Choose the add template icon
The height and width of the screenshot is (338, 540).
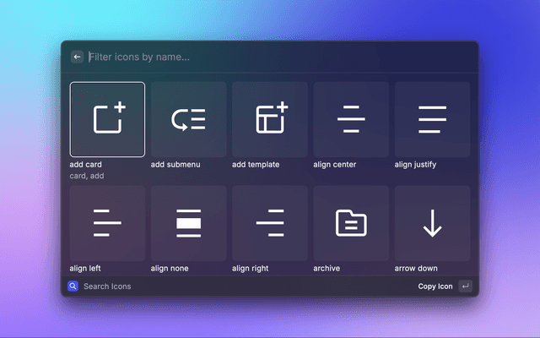(x=270, y=119)
